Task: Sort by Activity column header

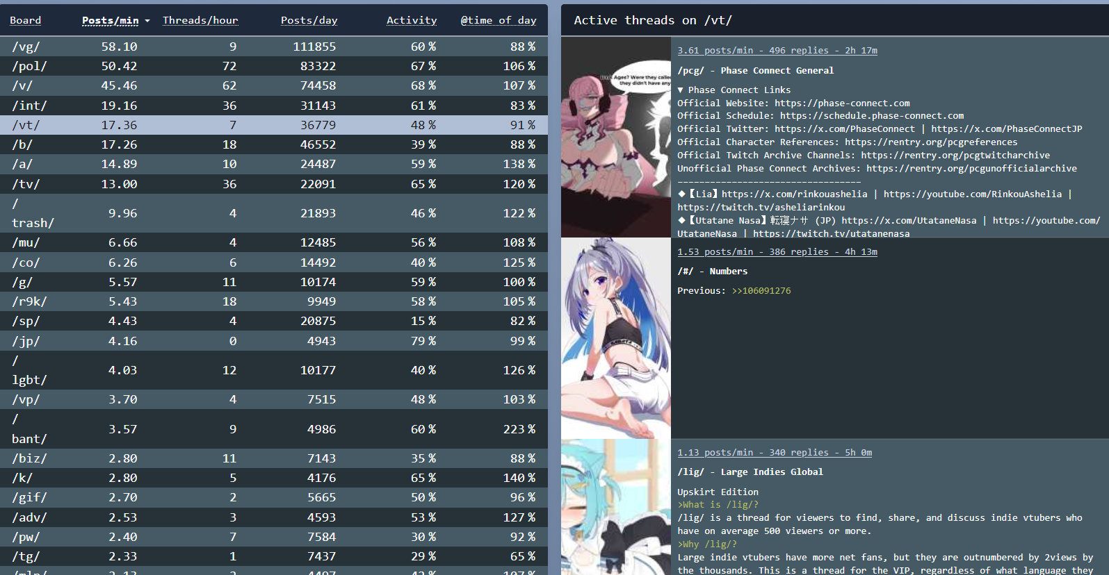Action: pyautogui.click(x=412, y=20)
